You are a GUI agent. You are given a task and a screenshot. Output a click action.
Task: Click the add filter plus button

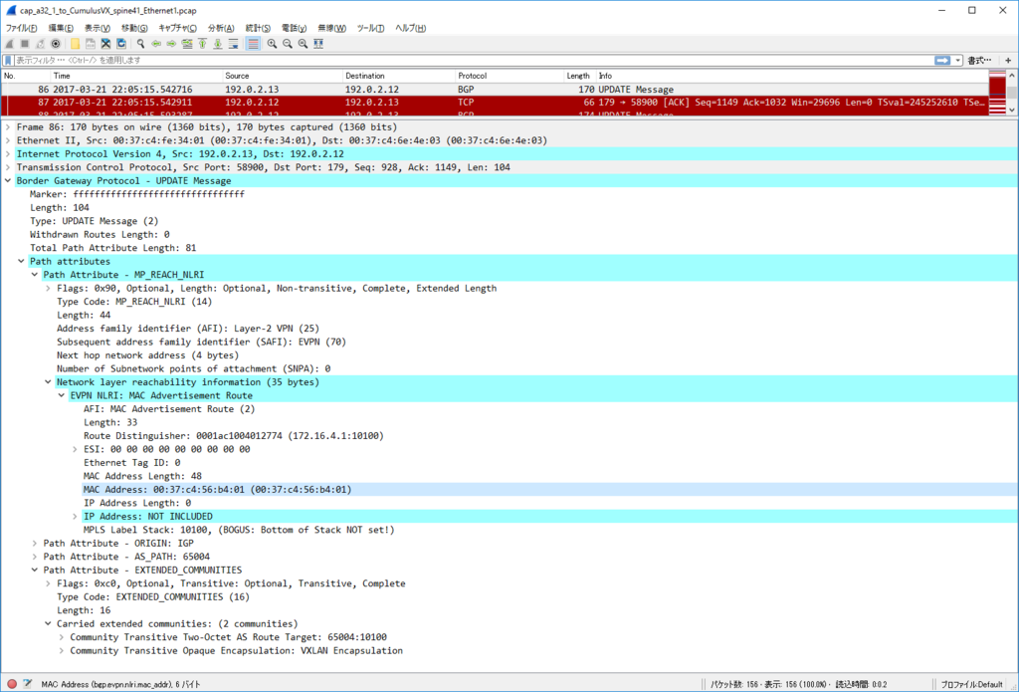click(x=1008, y=60)
